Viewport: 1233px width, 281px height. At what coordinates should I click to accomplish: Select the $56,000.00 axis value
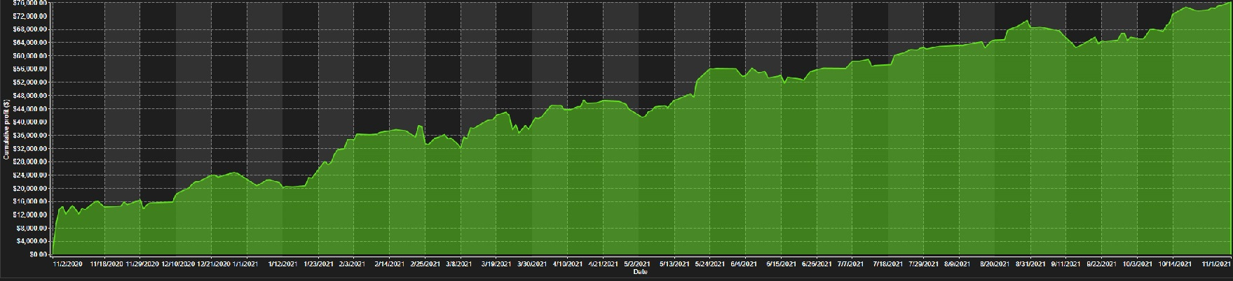click(29, 69)
